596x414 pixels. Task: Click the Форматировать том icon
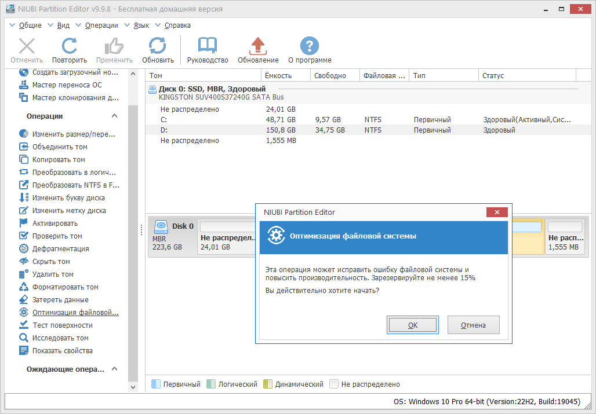pos(24,287)
